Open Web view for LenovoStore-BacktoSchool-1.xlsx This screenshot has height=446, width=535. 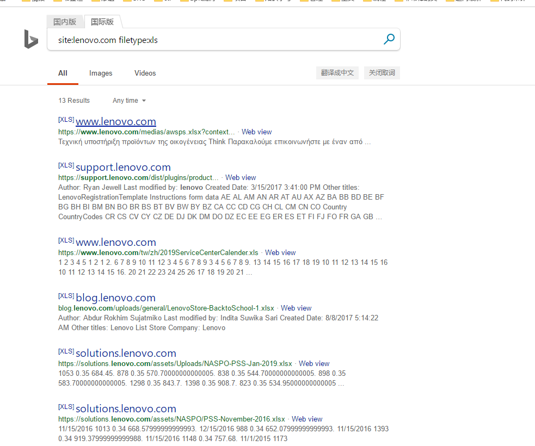pos(296,308)
